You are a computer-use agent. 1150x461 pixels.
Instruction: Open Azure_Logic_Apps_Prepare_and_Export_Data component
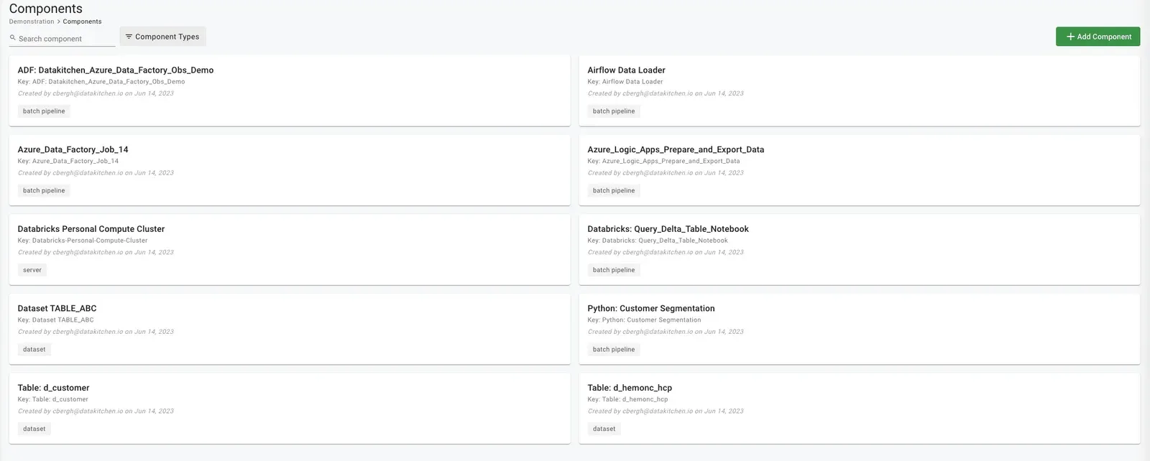(x=676, y=149)
